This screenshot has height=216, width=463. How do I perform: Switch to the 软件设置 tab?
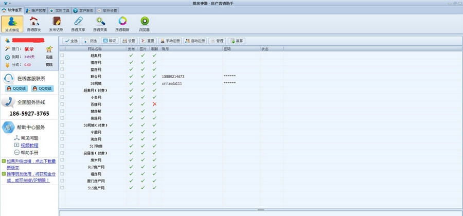tap(107, 11)
